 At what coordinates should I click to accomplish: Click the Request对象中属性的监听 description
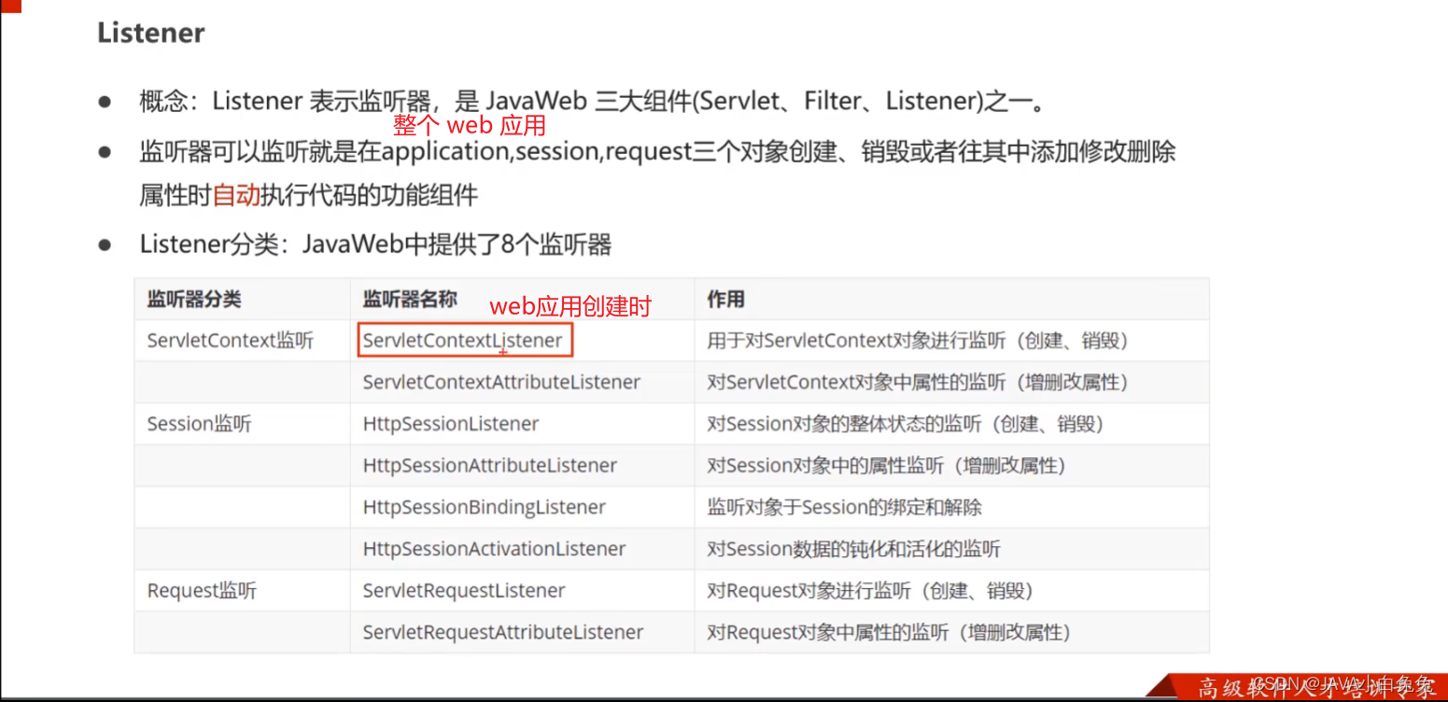click(x=889, y=632)
